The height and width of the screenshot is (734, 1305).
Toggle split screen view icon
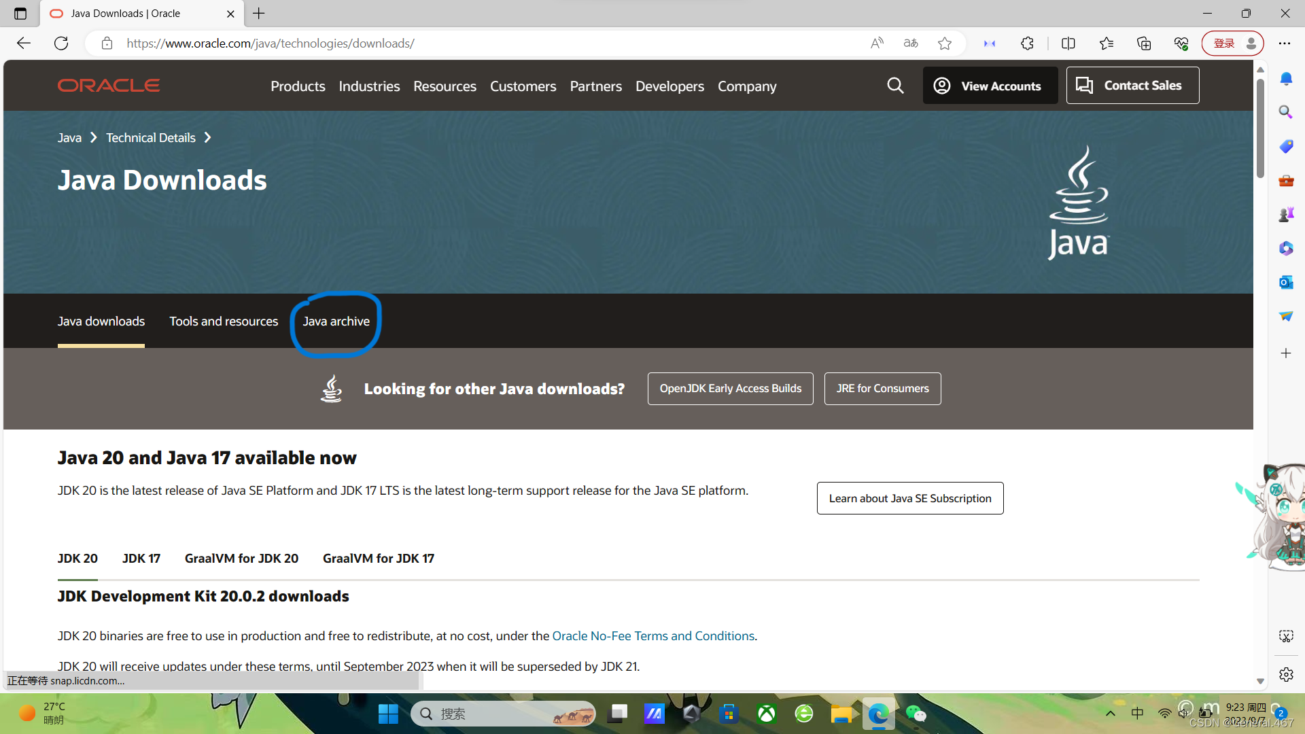coord(1068,43)
